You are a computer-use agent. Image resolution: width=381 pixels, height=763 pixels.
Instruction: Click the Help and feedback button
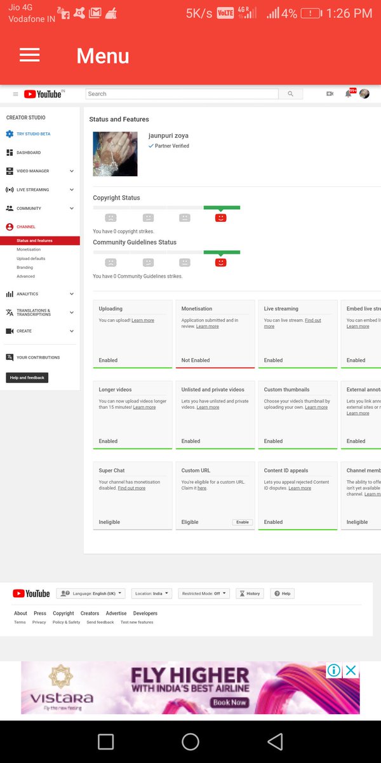(x=27, y=378)
